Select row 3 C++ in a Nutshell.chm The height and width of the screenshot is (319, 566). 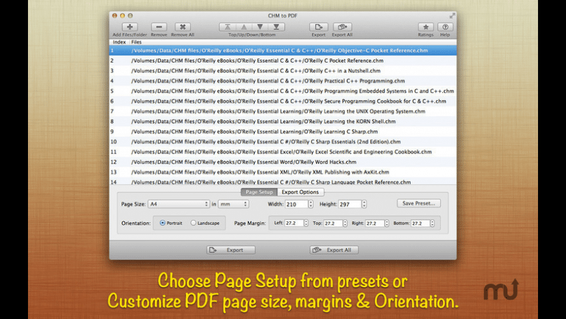coord(282,71)
